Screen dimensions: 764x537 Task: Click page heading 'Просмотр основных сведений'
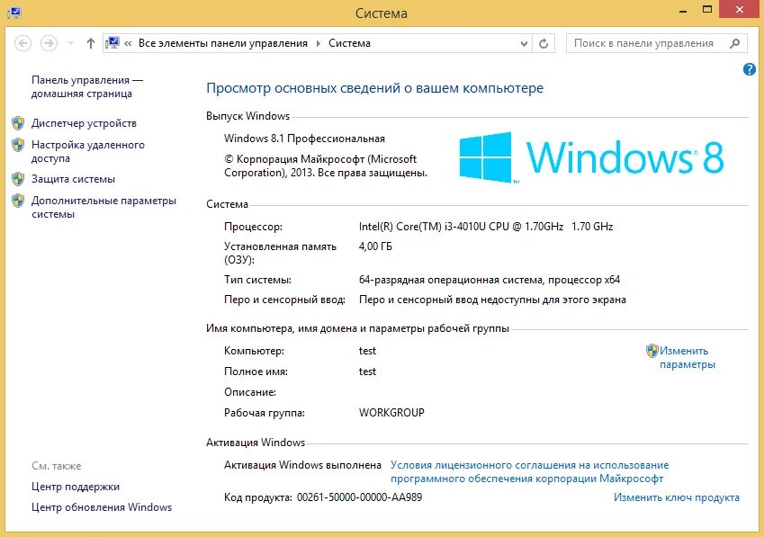[374, 88]
